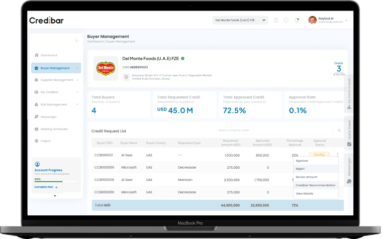Collapse the sidebar with the left arrow icon

pos(76,40)
